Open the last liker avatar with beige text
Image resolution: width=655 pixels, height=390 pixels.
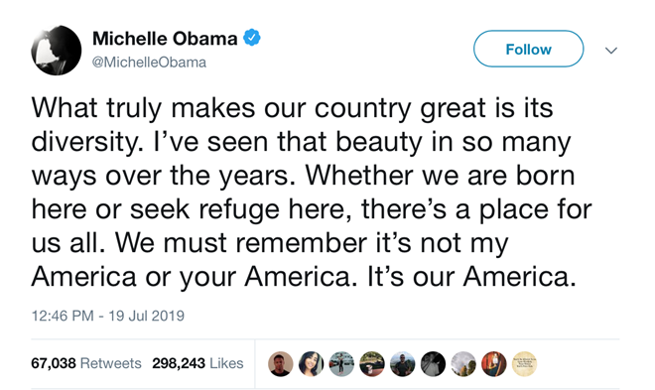[x=524, y=363]
